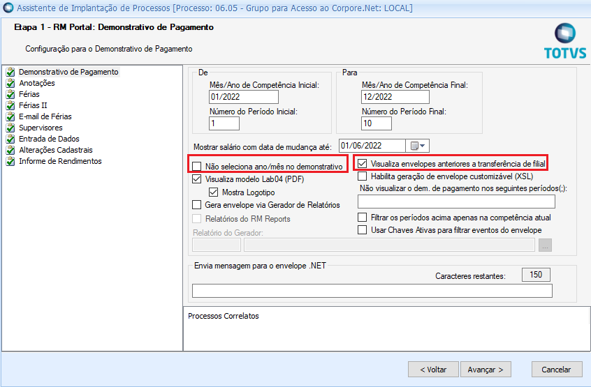Uncheck Visualiza modelo Lab04 (PDF)
The height and width of the screenshot is (387, 591).
click(x=197, y=179)
